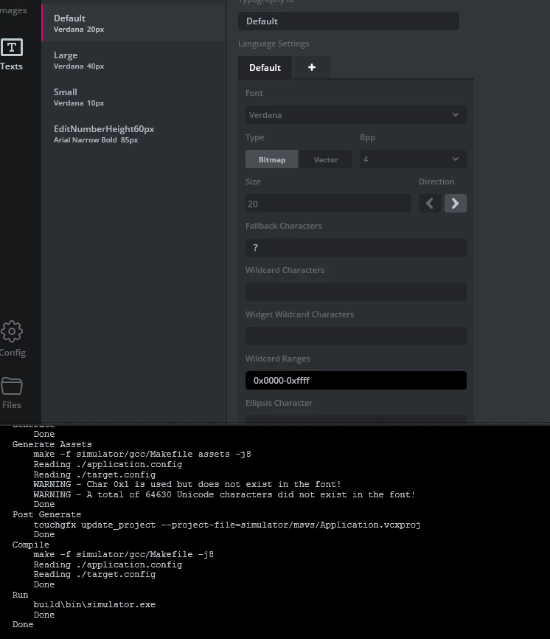The image size is (550, 639).
Task: Select Vector font type
Action: click(x=326, y=159)
